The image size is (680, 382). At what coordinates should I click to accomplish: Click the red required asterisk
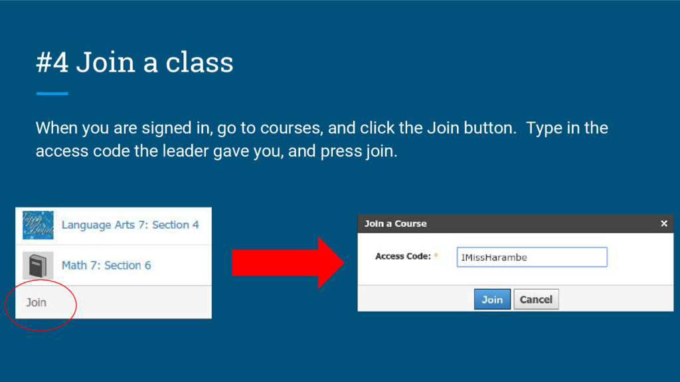click(x=436, y=256)
